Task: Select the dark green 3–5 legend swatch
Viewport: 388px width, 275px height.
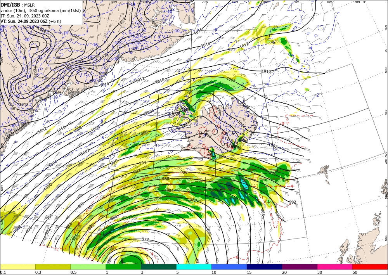Action: [159, 266]
